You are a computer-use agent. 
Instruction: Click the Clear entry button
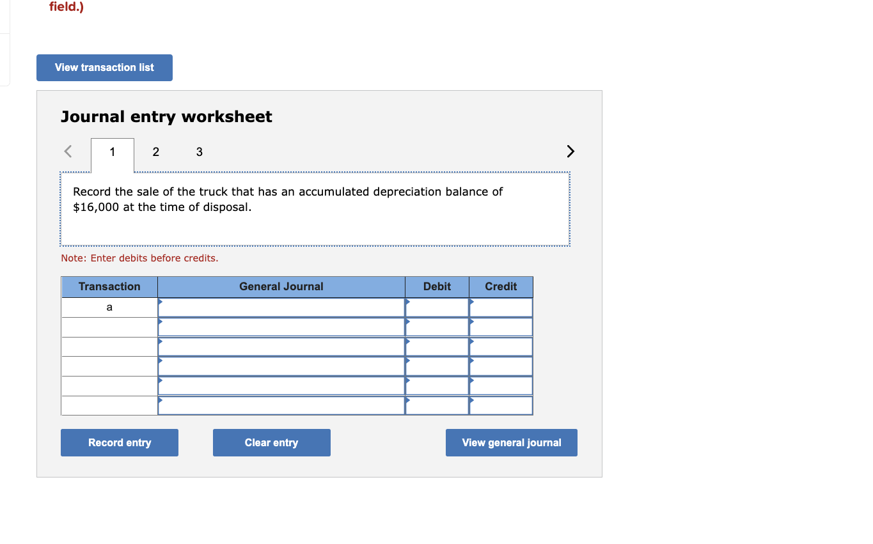tap(271, 442)
